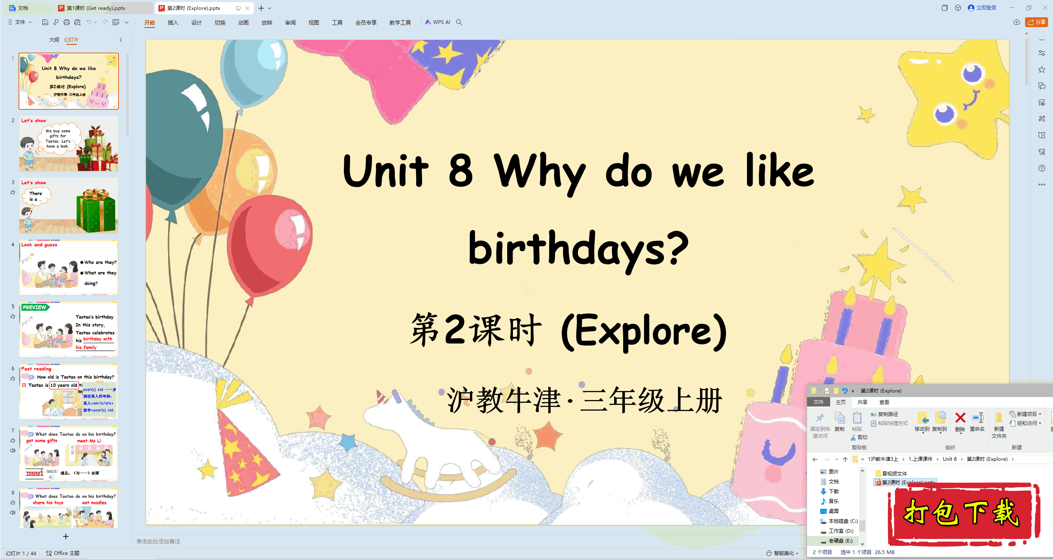
Task: Click the WPS AI button
Action: tap(438, 22)
